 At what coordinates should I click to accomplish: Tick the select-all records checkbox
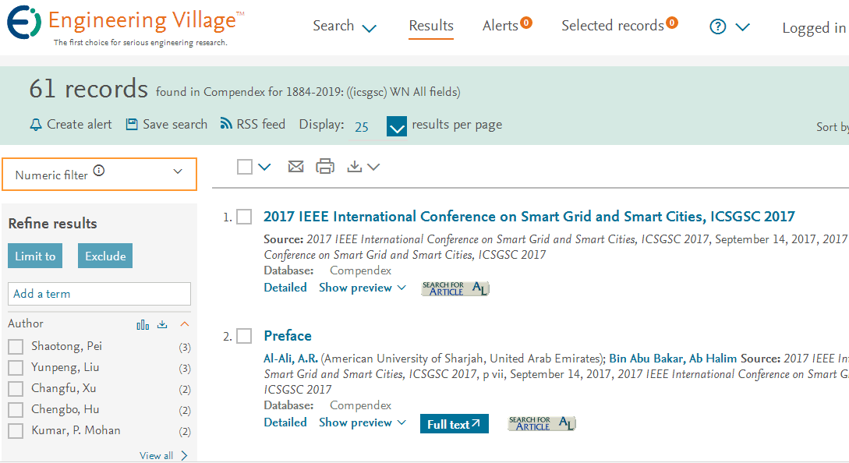[245, 167]
